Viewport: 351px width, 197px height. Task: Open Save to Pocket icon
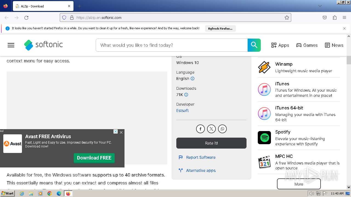click(325, 18)
